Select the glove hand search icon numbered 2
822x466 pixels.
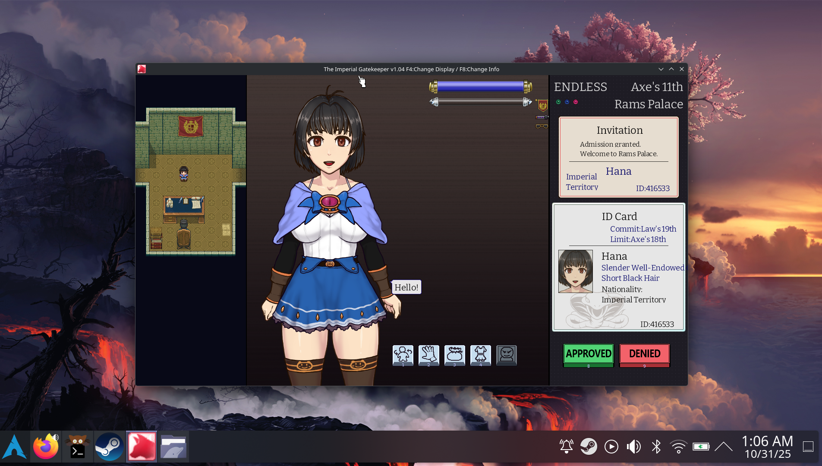tap(429, 355)
